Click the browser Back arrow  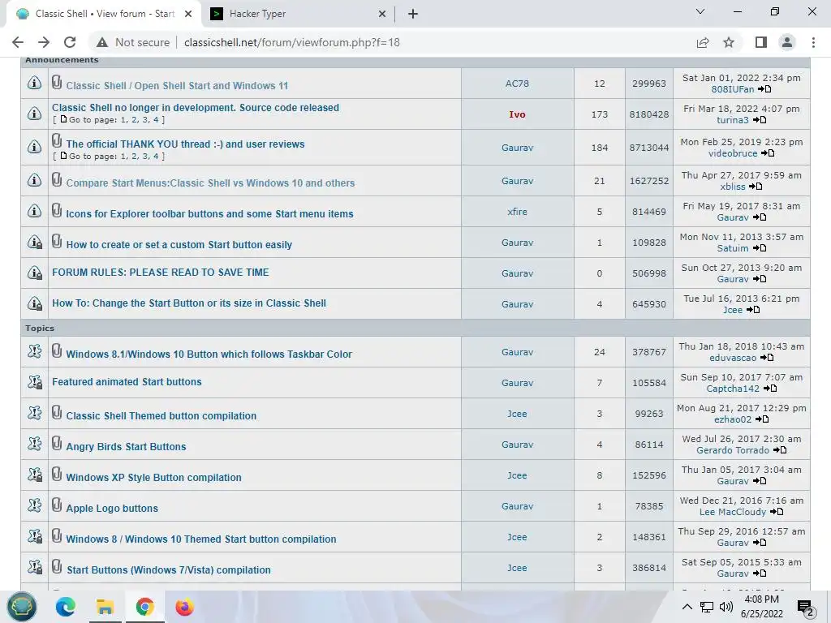[18, 42]
